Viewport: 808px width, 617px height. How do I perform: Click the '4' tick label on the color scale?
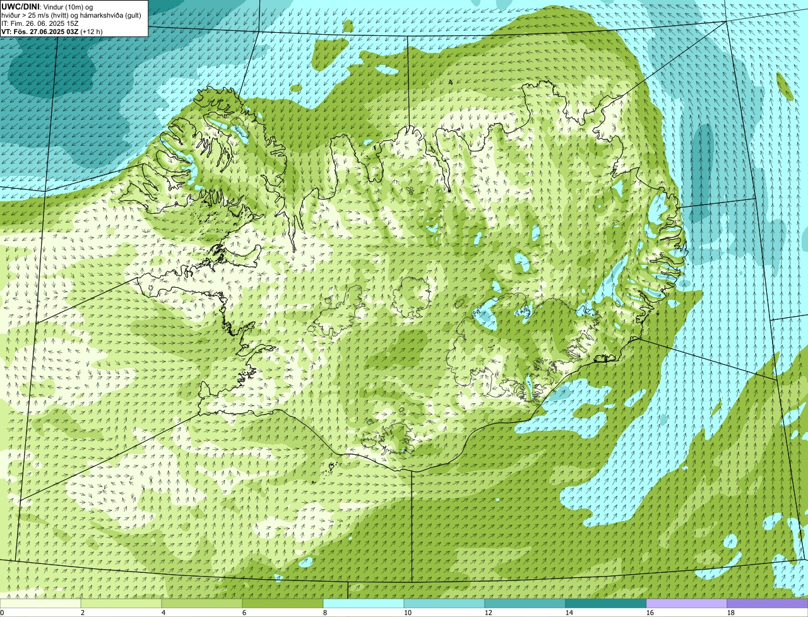tap(163, 613)
